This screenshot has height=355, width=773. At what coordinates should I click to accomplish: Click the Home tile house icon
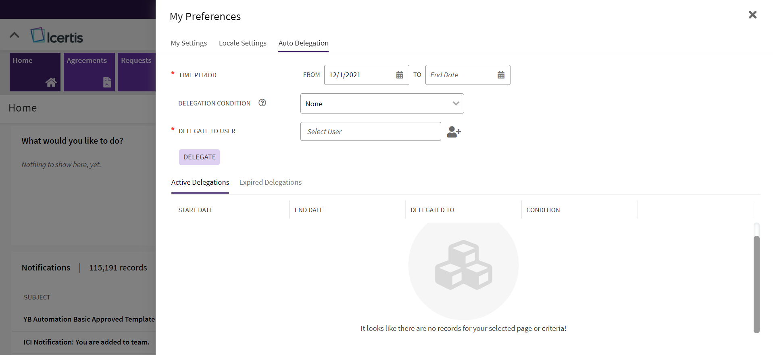pyautogui.click(x=51, y=83)
